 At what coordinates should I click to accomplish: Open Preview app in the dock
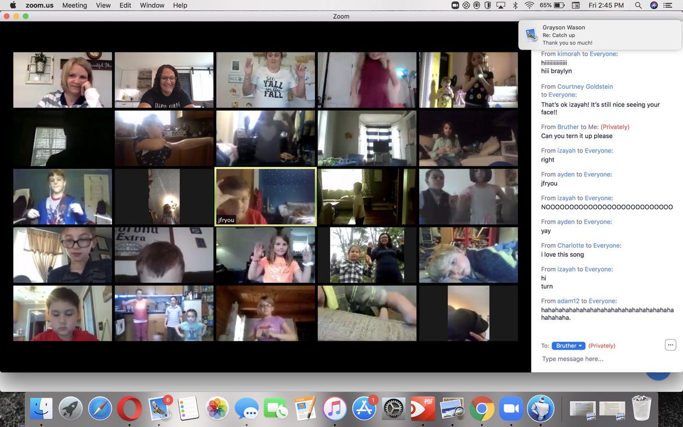pos(452,409)
